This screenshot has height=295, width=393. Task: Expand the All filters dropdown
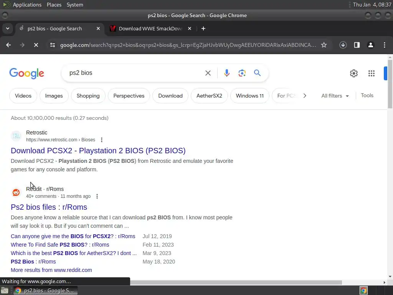pyautogui.click(x=335, y=96)
